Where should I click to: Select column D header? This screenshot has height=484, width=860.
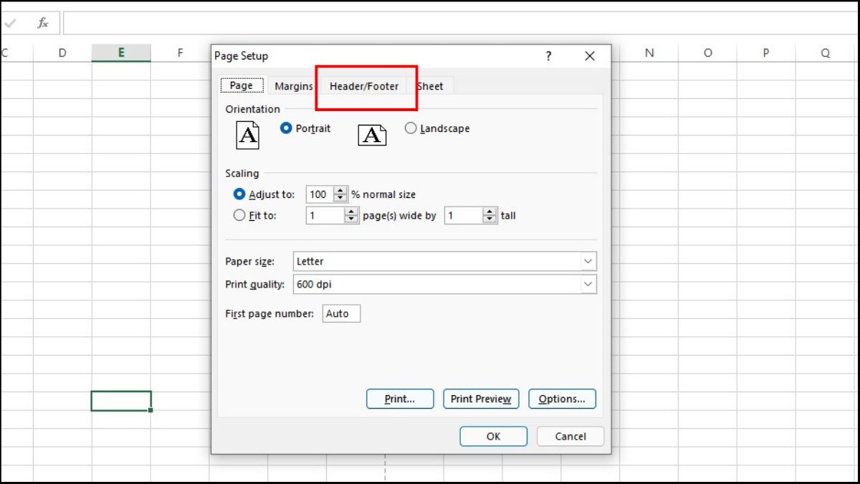coord(62,52)
